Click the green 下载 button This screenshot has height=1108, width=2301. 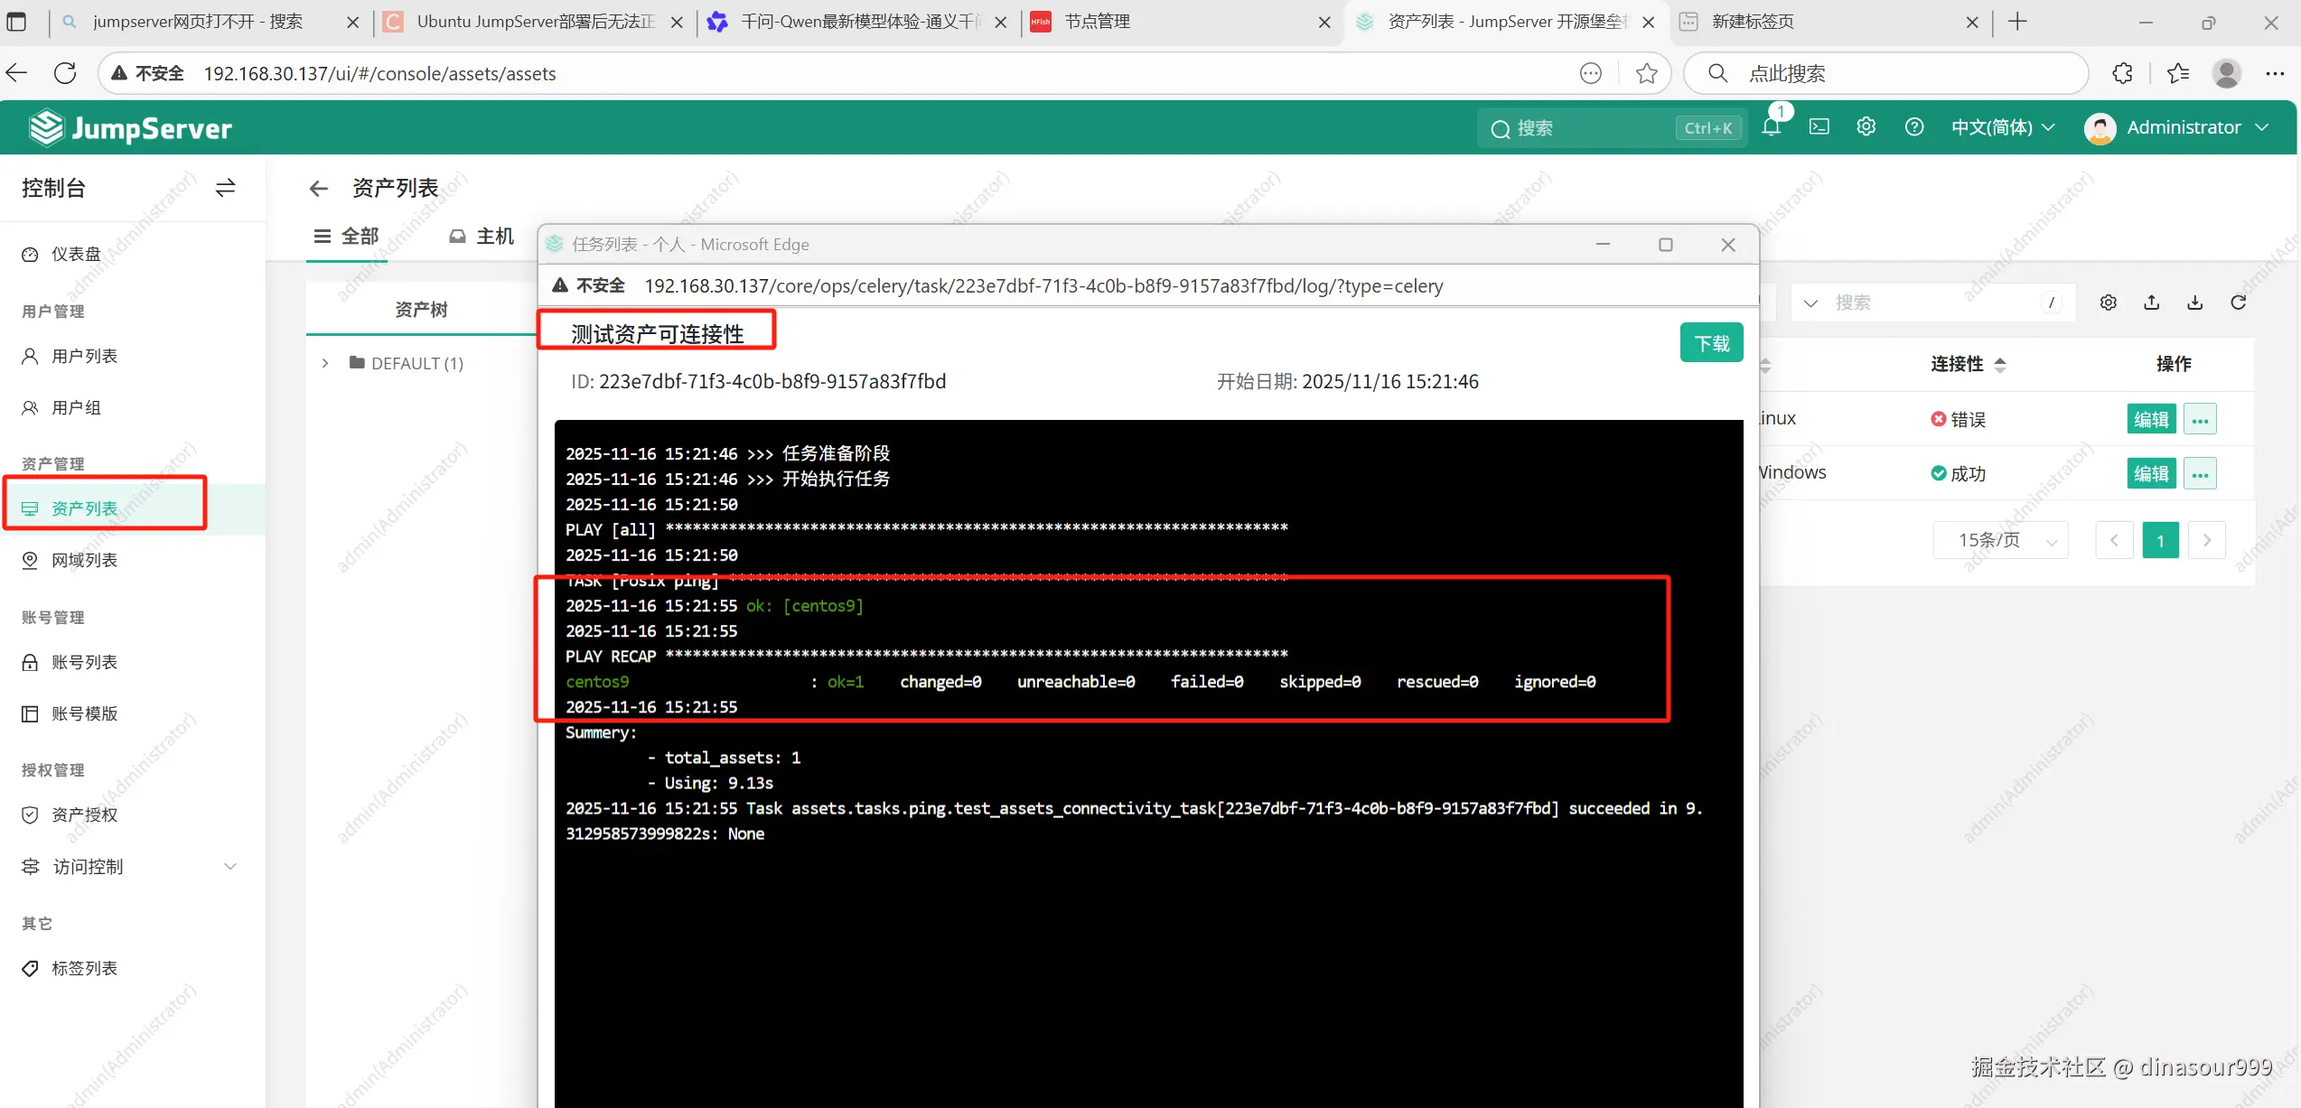tap(1711, 343)
